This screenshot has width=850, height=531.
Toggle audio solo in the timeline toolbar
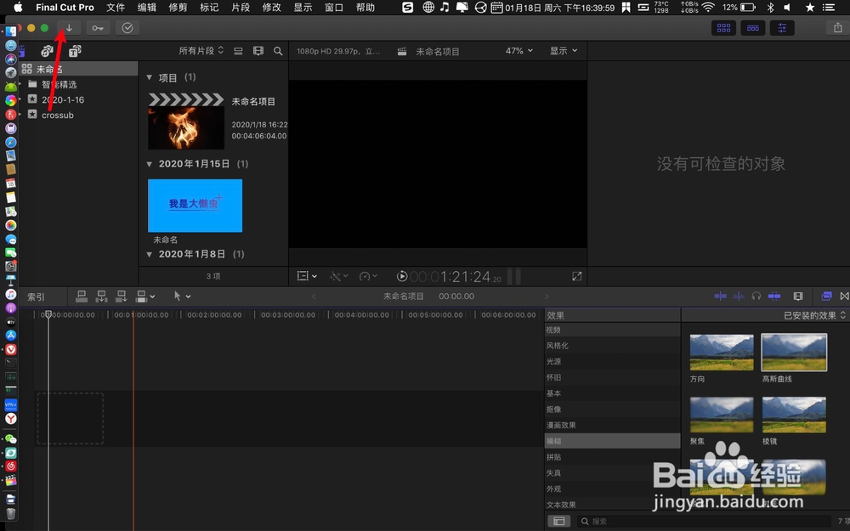point(755,296)
